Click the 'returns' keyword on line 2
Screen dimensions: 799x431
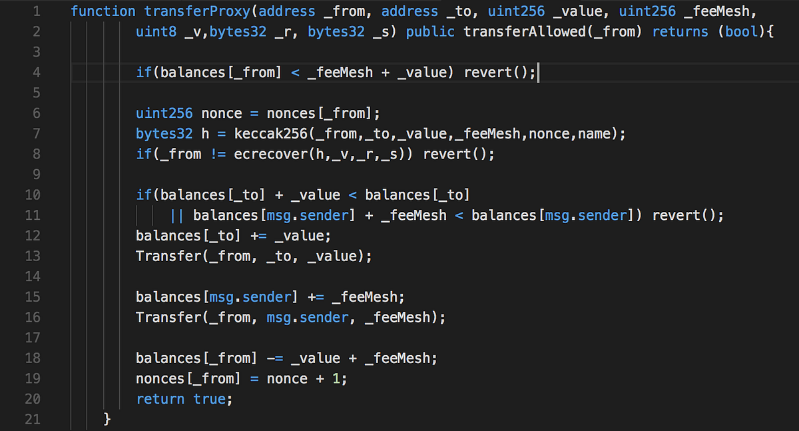[x=680, y=32]
